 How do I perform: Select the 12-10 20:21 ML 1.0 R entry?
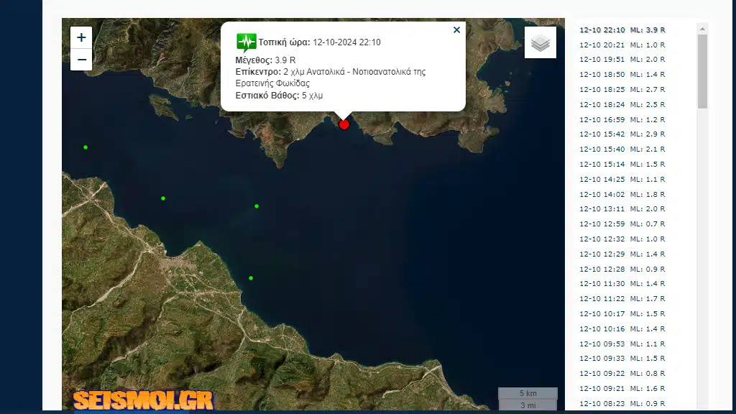pyautogui.click(x=622, y=45)
